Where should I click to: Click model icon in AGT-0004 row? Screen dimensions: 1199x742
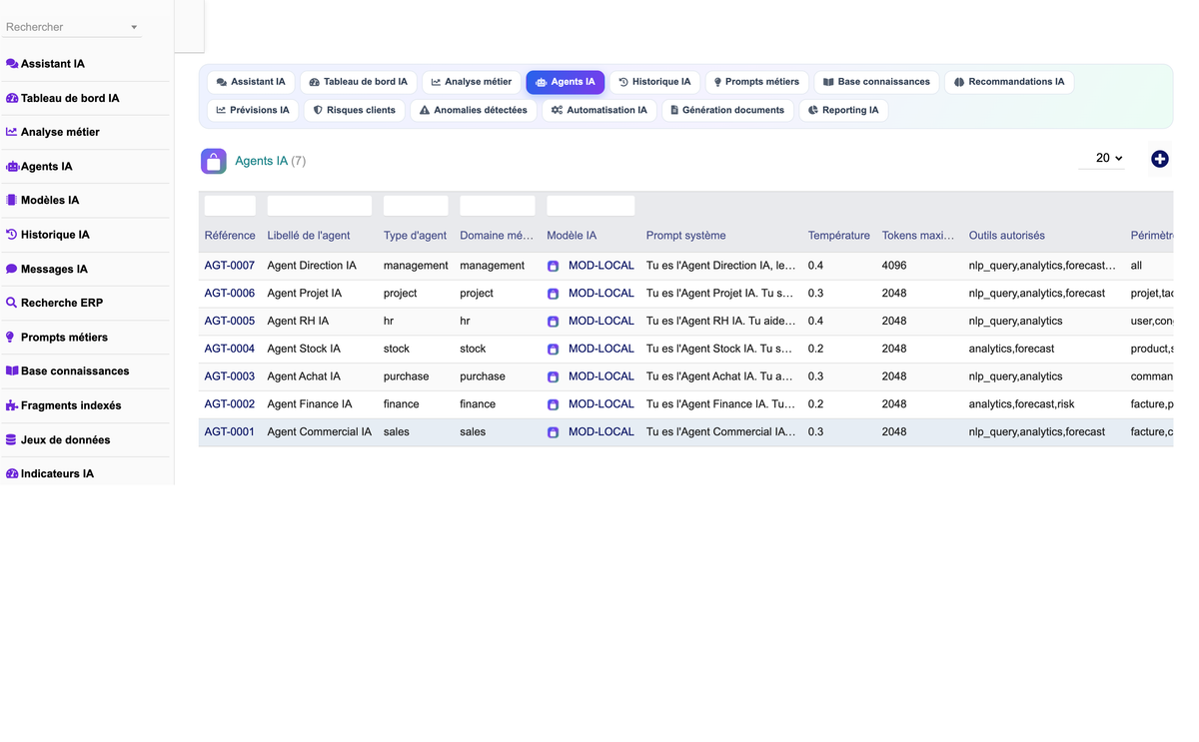coord(553,350)
